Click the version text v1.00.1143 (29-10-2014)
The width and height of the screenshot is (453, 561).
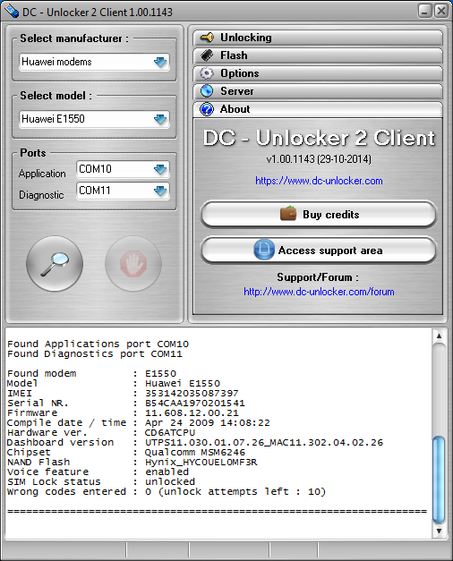click(x=319, y=159)
